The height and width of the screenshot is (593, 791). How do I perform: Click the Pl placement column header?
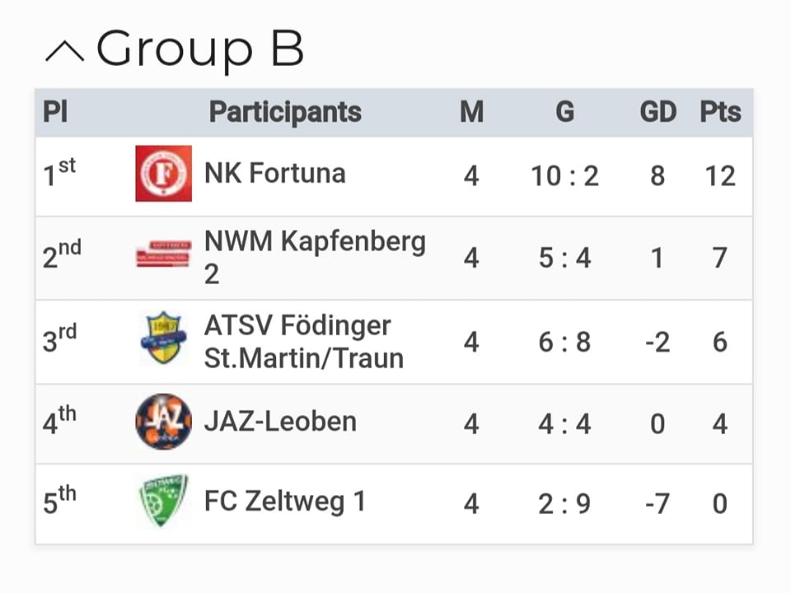[55, 112]
